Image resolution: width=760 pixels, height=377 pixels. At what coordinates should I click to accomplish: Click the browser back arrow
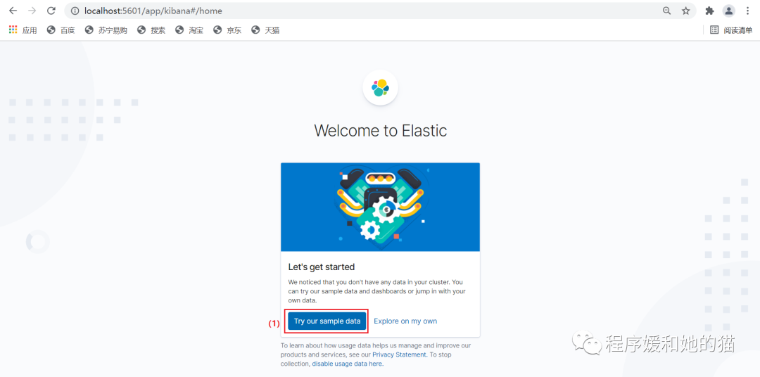point(13,11)
